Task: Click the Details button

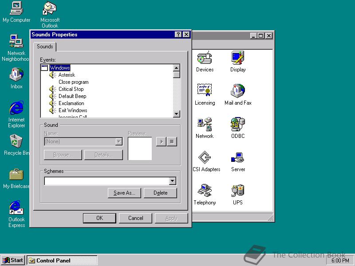Action: click(x=104, y=155)
